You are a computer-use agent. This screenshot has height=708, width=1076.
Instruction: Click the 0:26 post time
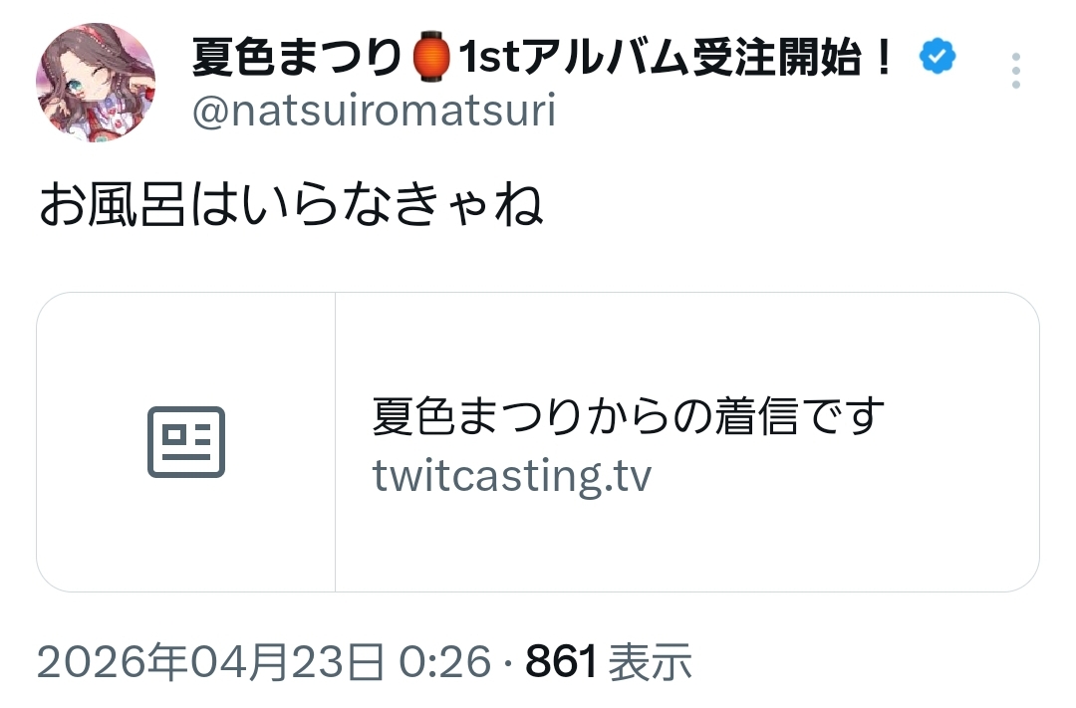pyautogui.click(x=444, y=662)
